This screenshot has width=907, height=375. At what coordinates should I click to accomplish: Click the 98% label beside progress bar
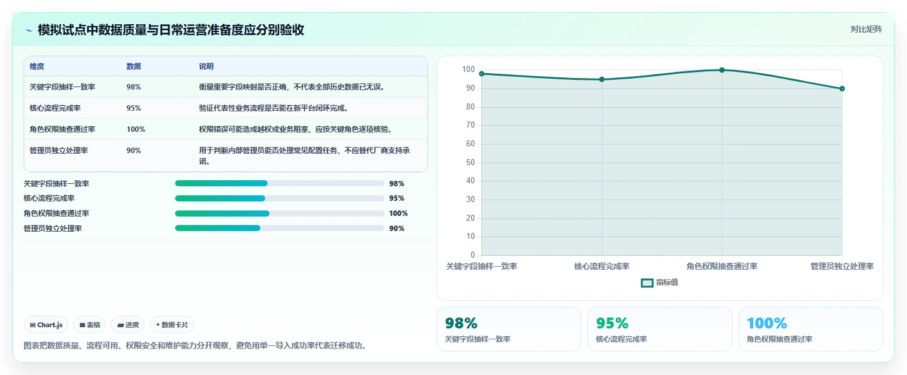pyautogui.click(x=397, y=184)
